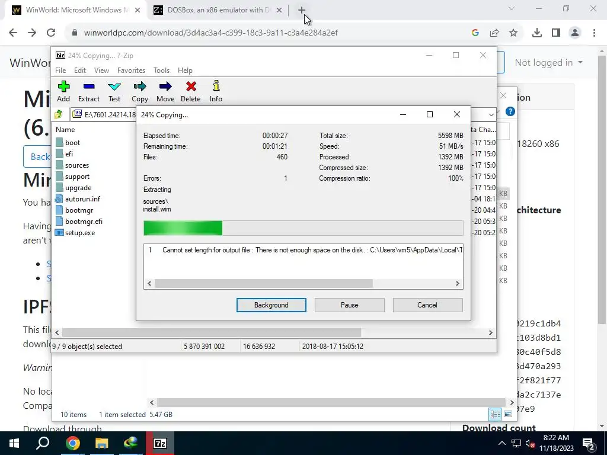Toggle the browser side panel
This screenshot has height=455, width=607.
coord(556,33)
